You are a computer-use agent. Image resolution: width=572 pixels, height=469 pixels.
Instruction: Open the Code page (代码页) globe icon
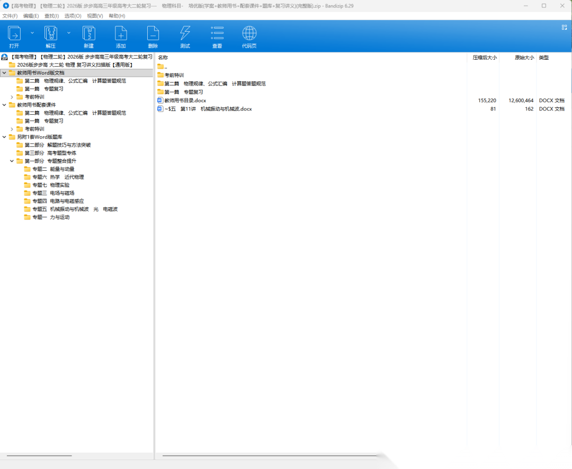(249, 34)
